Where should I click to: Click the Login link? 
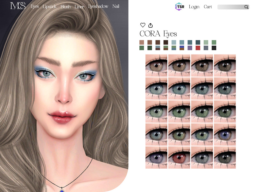click(194, 7)
